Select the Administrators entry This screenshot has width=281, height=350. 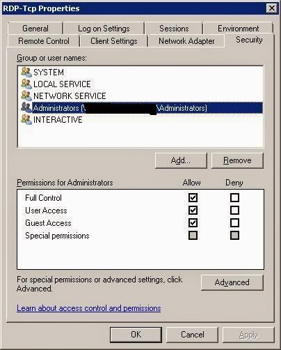(147, 108)
